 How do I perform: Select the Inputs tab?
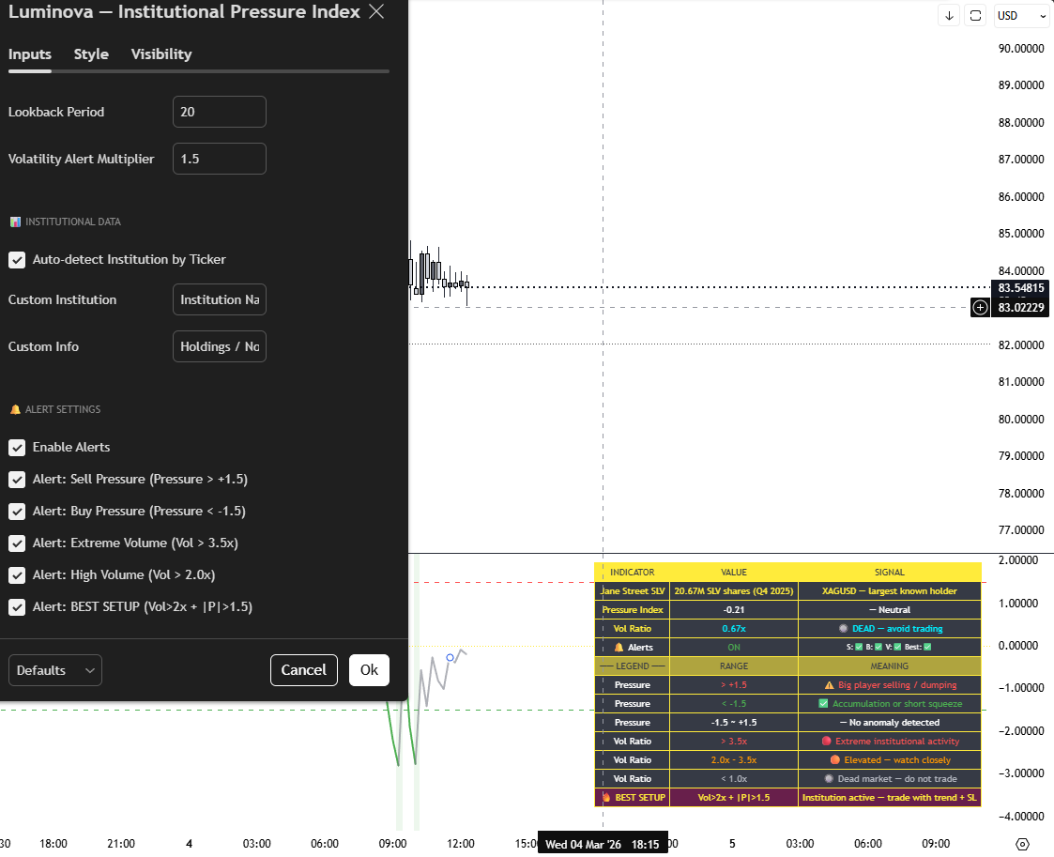tap(30, 54)
